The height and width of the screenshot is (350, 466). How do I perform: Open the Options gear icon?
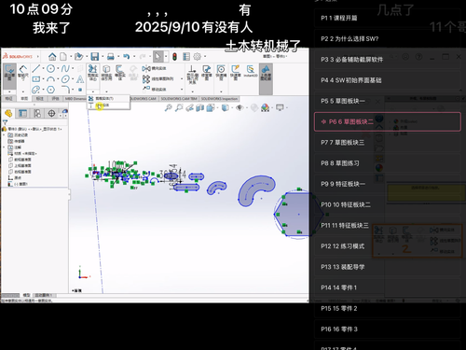[x=197, y=57]
